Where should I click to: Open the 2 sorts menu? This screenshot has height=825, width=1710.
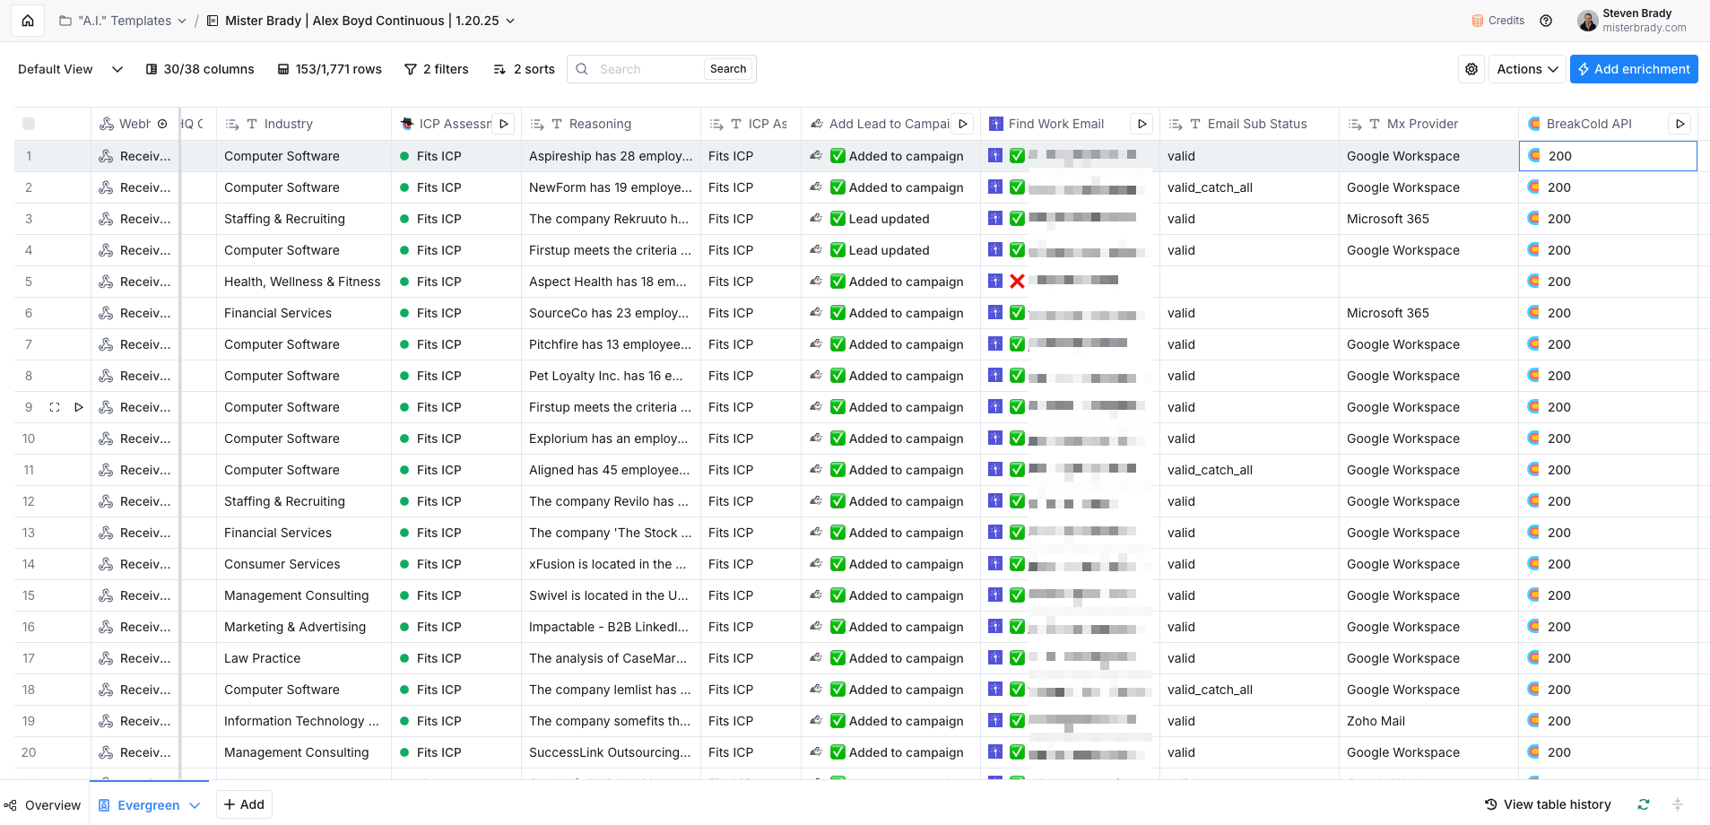(x=525, y=69)
